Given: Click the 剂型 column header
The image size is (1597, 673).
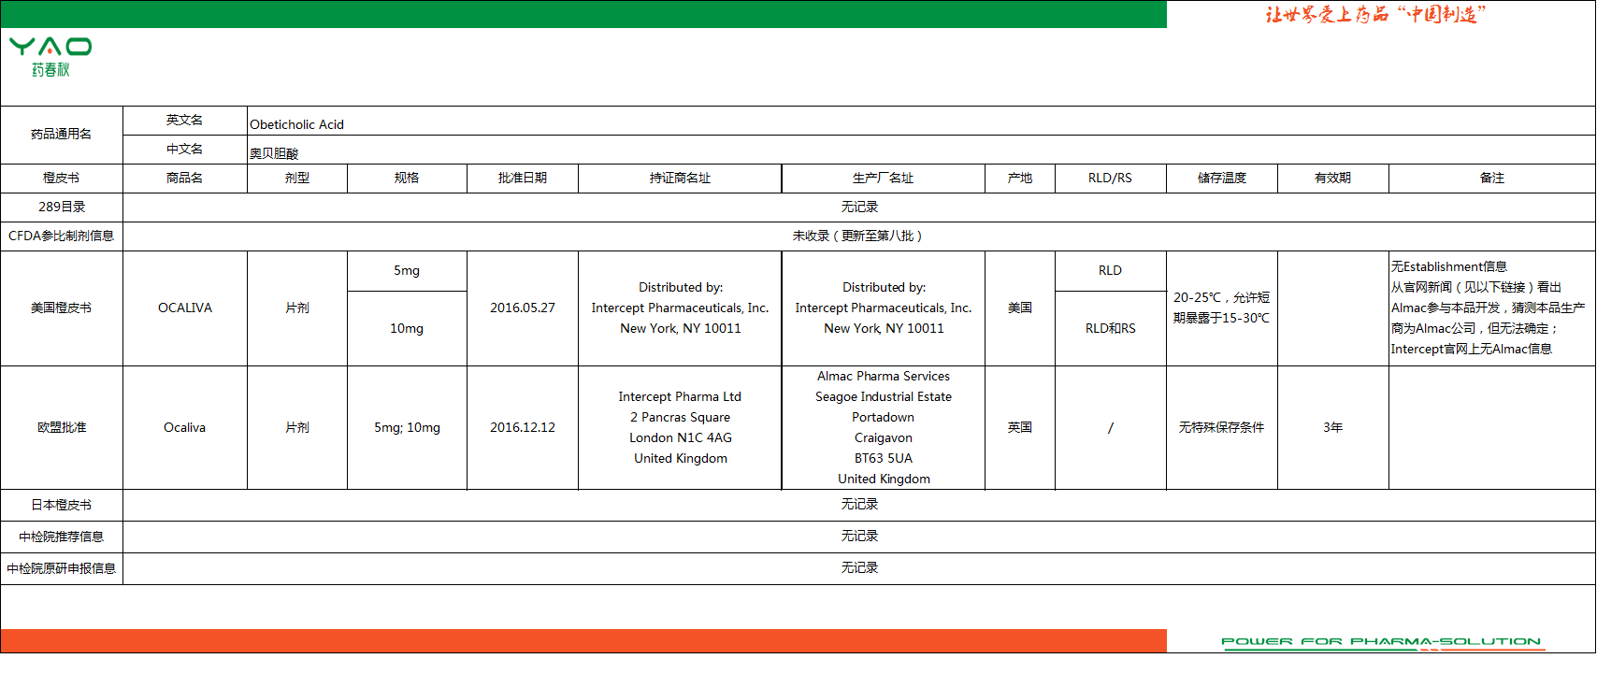Looking at the screenshot, I should click(297, 179).
